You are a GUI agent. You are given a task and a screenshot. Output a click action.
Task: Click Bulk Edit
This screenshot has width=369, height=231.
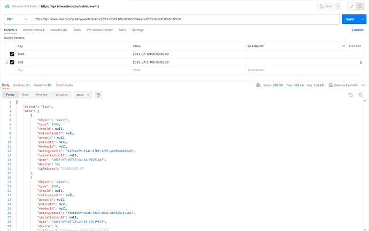[355, 46]
